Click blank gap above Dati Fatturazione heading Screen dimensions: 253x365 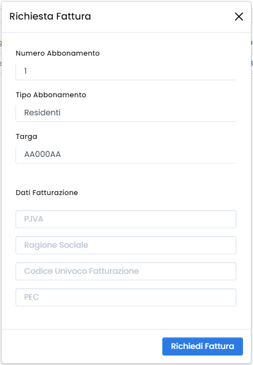[126, 176]
